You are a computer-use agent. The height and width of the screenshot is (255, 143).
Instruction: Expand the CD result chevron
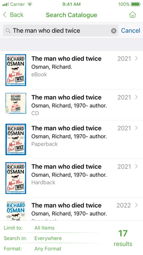click(136, 97)
